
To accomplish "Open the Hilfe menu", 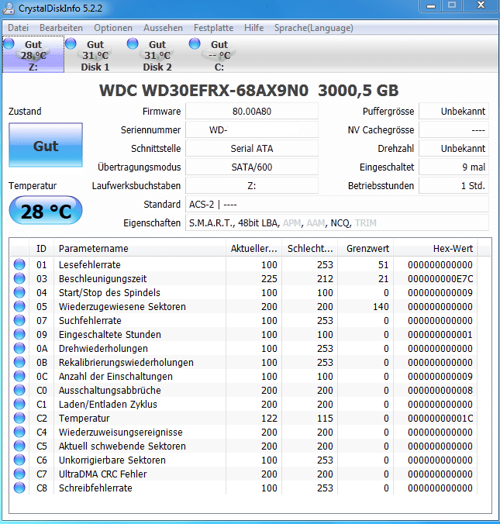I will [253, 28].
